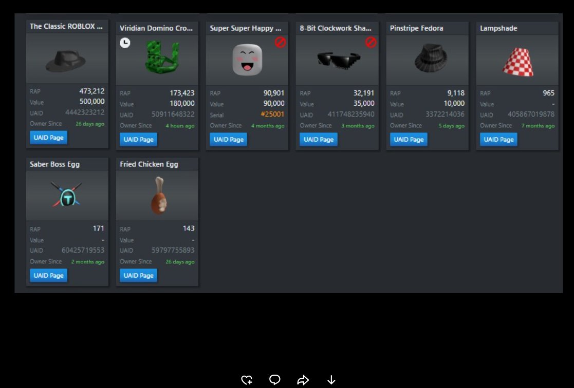Click Value 10,000
The width and height of the screenshot is (574, 388).
[454, 103]
